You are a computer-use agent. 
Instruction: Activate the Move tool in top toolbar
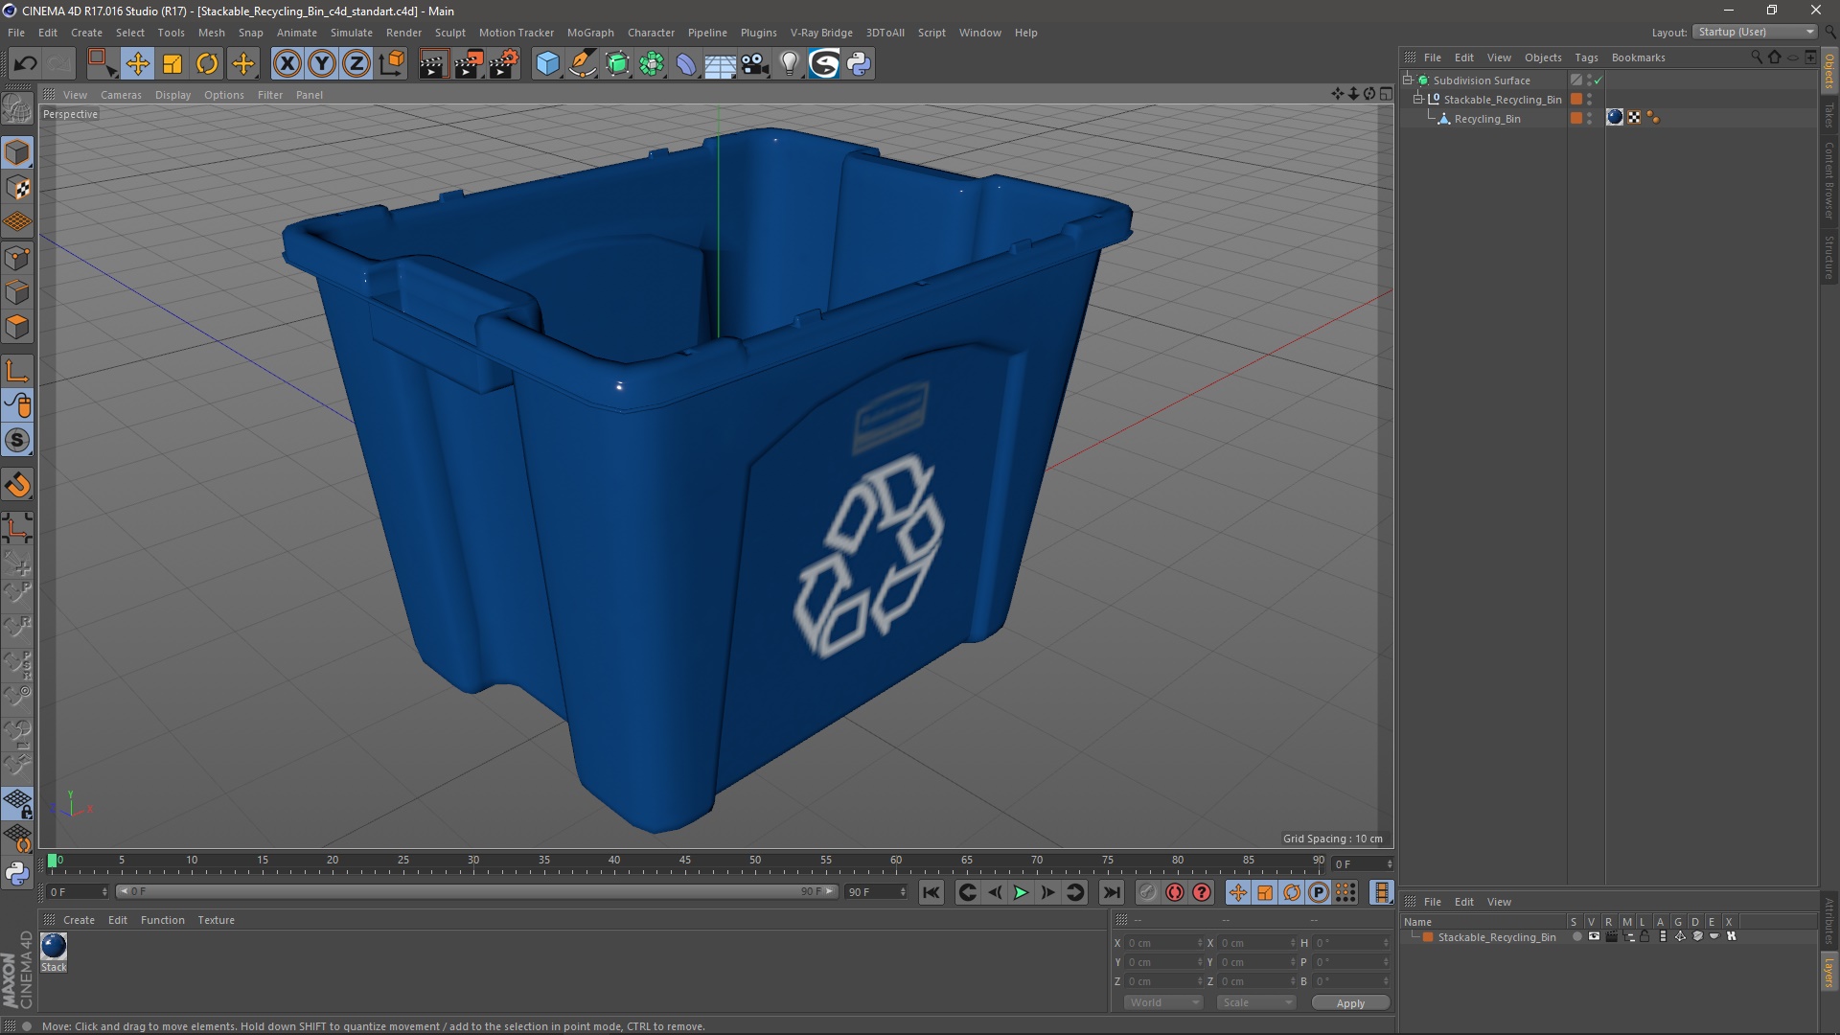137,64
